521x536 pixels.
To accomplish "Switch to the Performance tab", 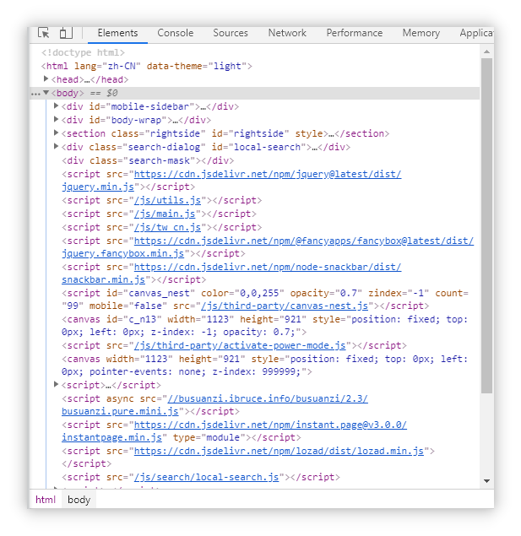I will [x=354, y=33].
